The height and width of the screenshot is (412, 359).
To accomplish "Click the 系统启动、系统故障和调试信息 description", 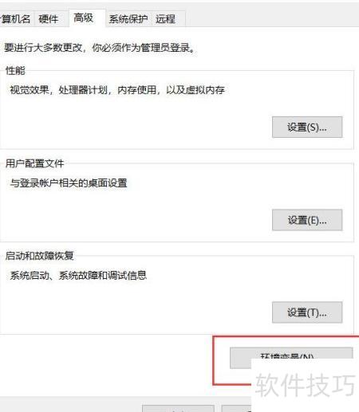I will [78, 275].
